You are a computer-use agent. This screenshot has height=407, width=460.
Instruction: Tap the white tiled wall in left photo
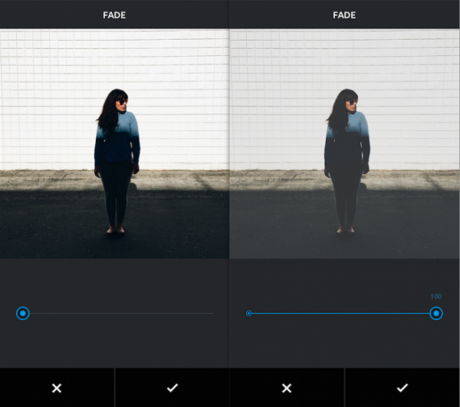click(46, 92)
